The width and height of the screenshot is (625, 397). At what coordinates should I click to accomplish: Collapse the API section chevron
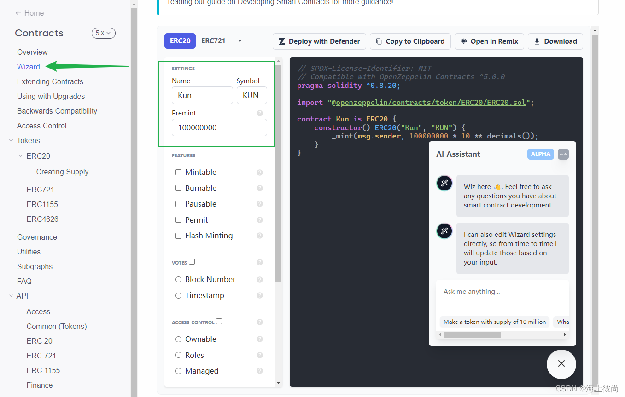pyautogui.click(x=11, y=296)
